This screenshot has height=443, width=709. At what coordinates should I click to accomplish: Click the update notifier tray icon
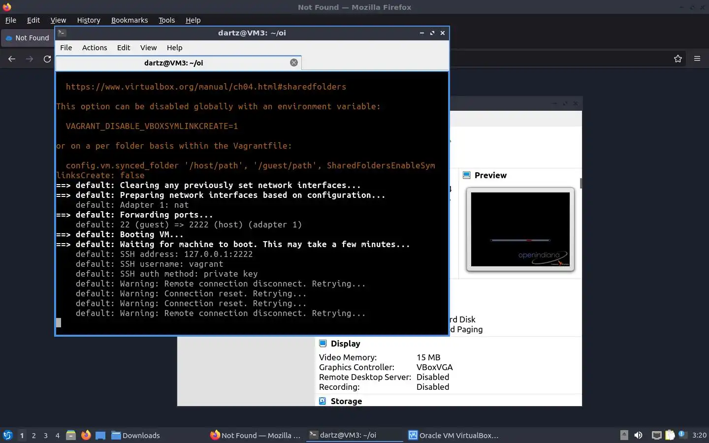(682, 434)
